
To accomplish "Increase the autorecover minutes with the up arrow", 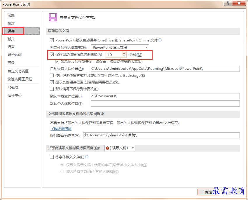I will tap(124, 53).
